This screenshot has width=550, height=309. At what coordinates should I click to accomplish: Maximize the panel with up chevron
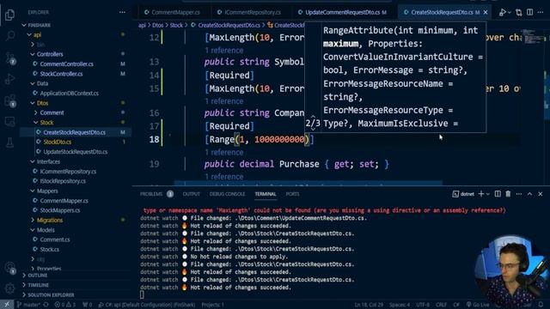click(529, 194)
